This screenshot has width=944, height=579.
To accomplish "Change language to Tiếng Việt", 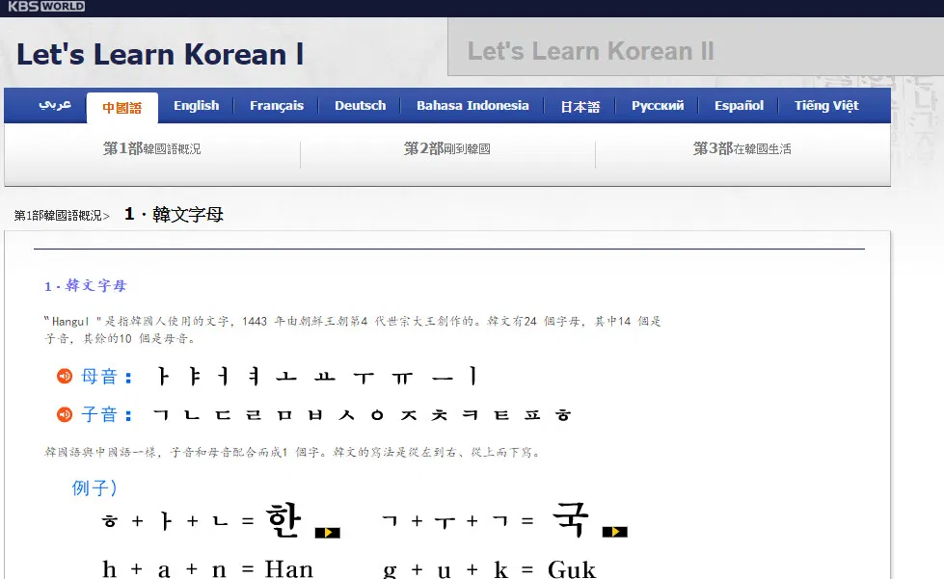I will (826, 106).
